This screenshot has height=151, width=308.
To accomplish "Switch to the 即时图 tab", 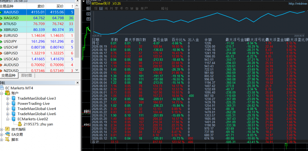I will click(x=27, y=75).
